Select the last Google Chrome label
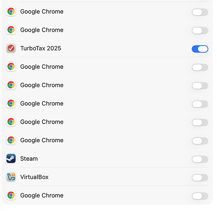This screenshot has height=211, width=217. [x=42, y=195]
